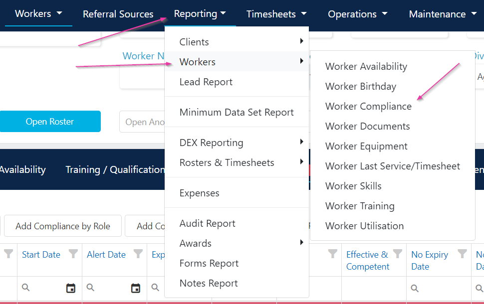This screenshot has height=304, width=484.
Task: Open the Timesheets navigation dropdown
Action: (276, 14)
